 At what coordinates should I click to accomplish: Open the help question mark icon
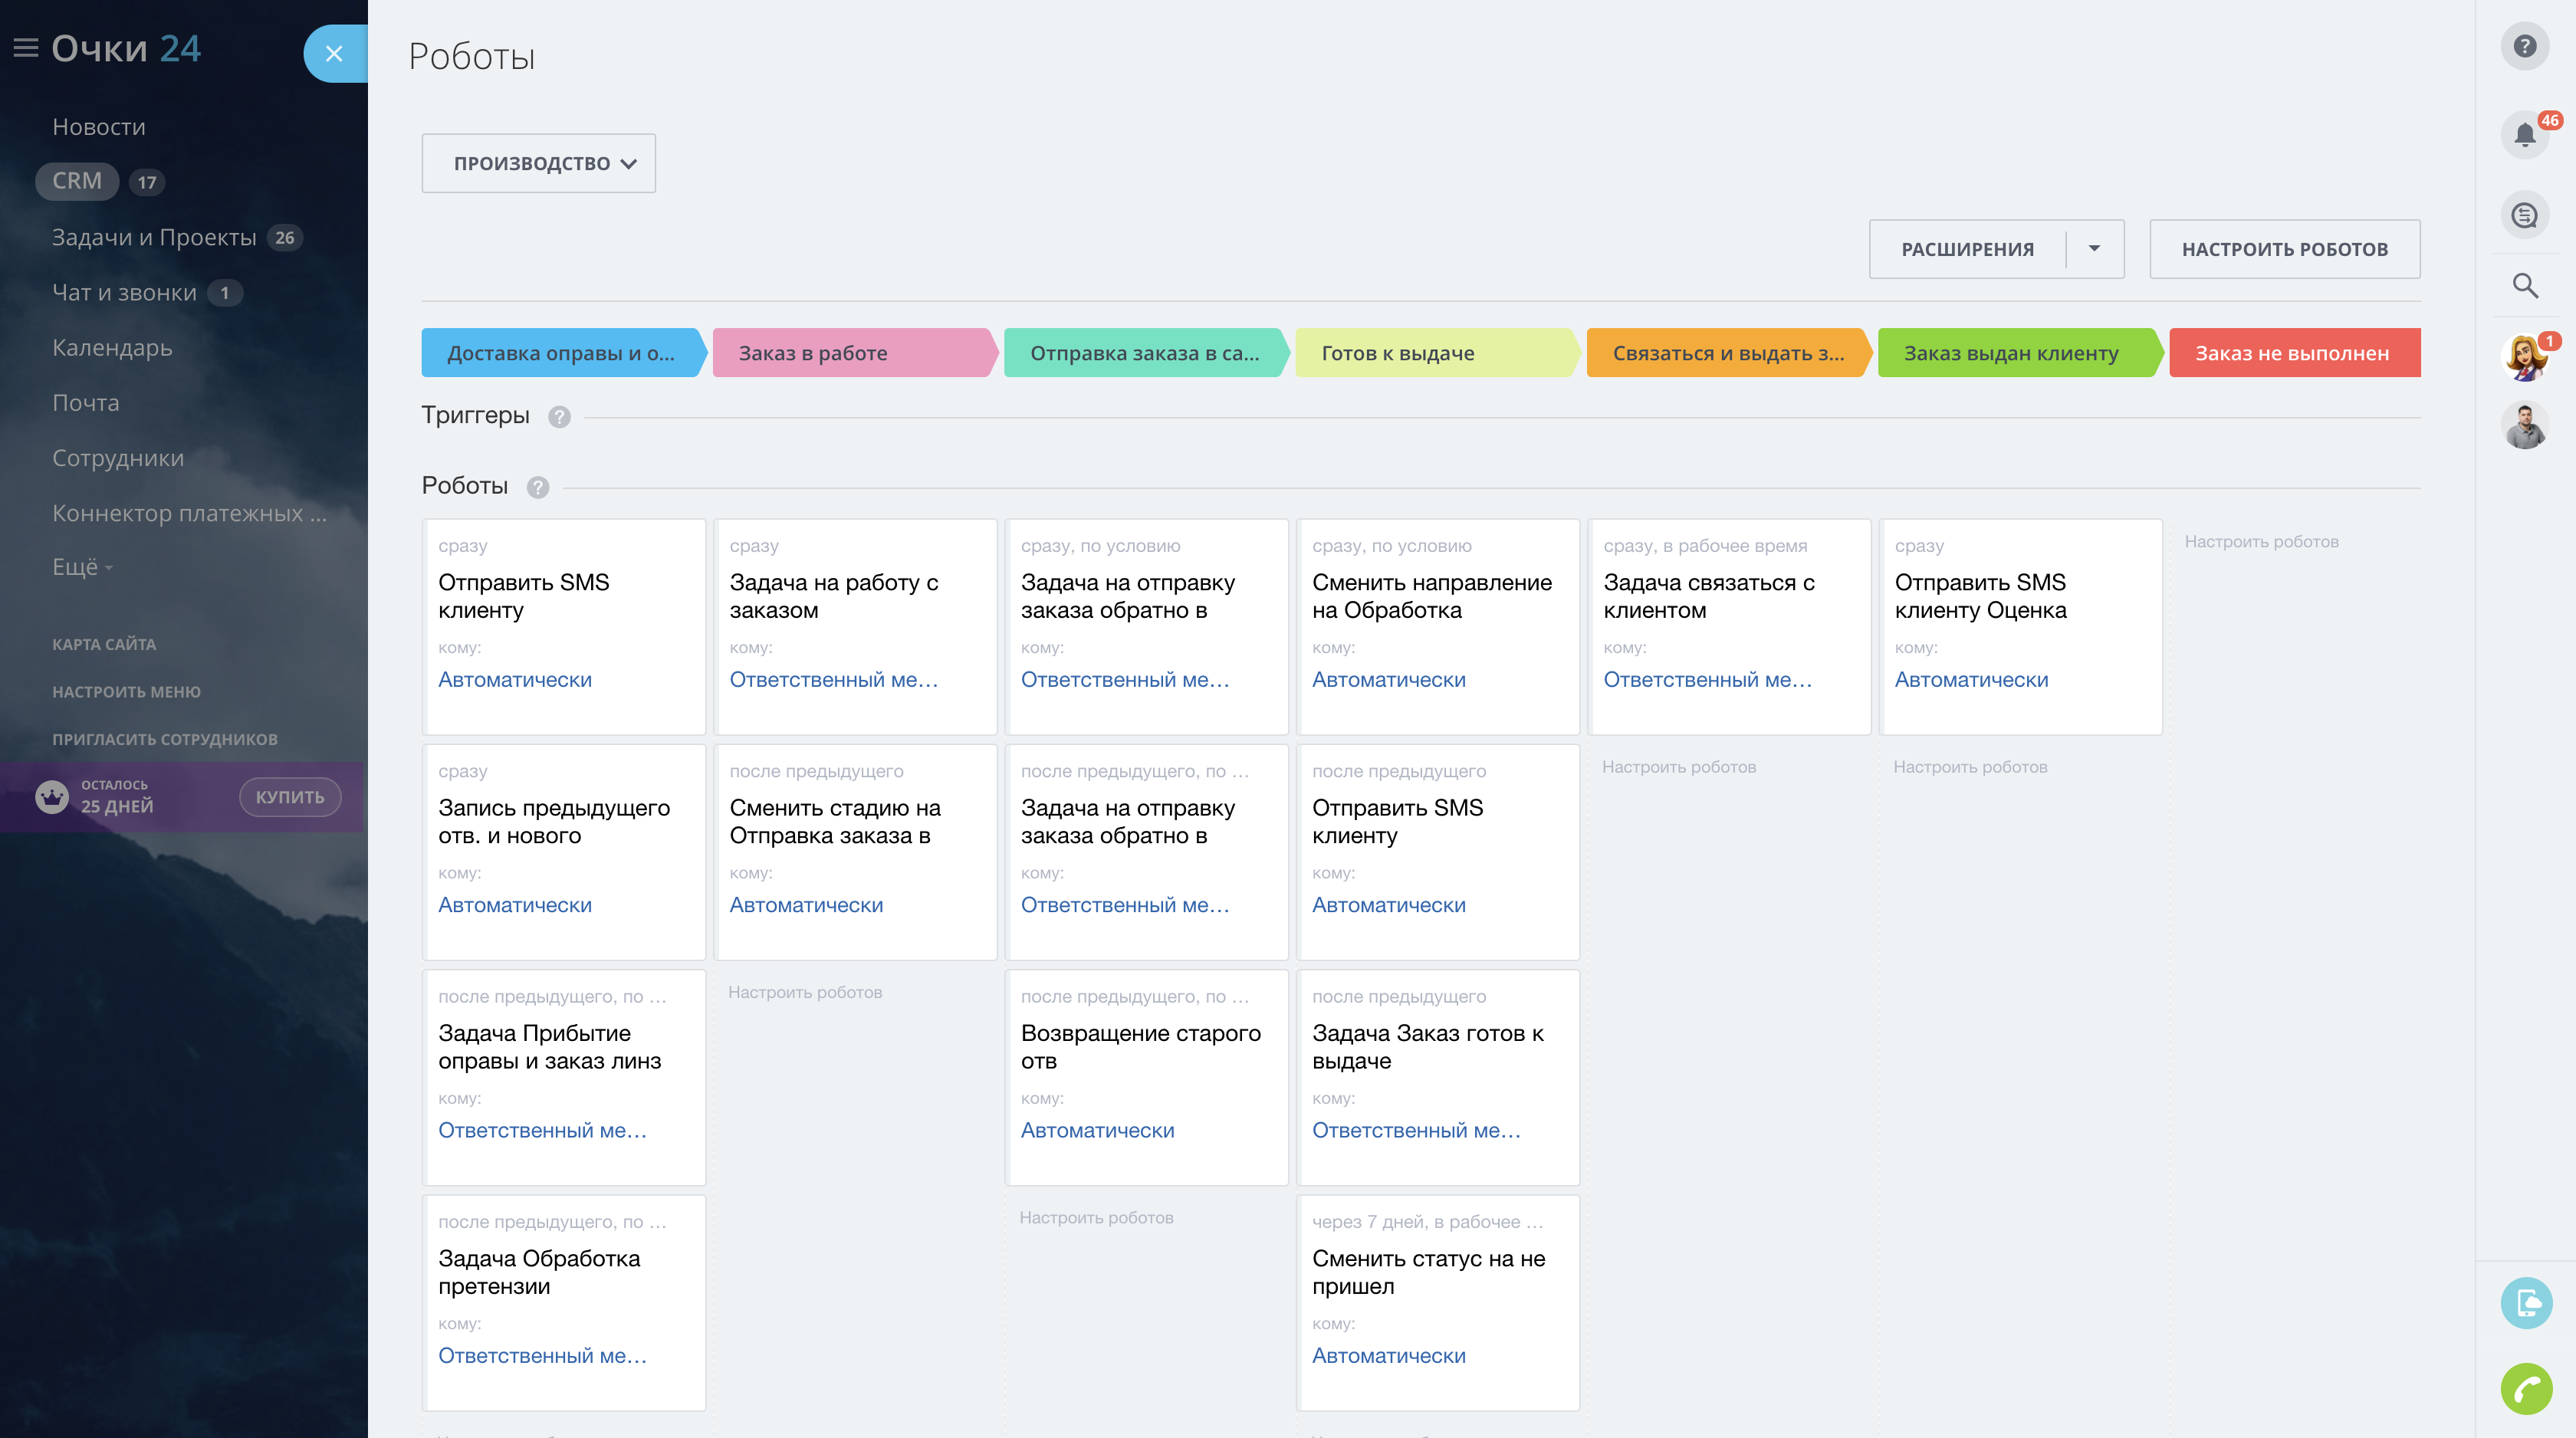coord(2524,46)
